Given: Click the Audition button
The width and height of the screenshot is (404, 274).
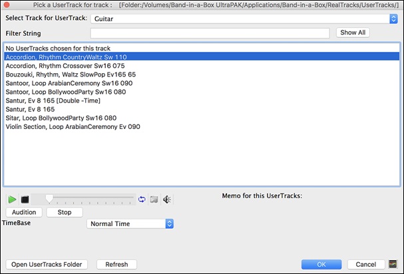Looking at the screenshot, I should click(24, 212).
